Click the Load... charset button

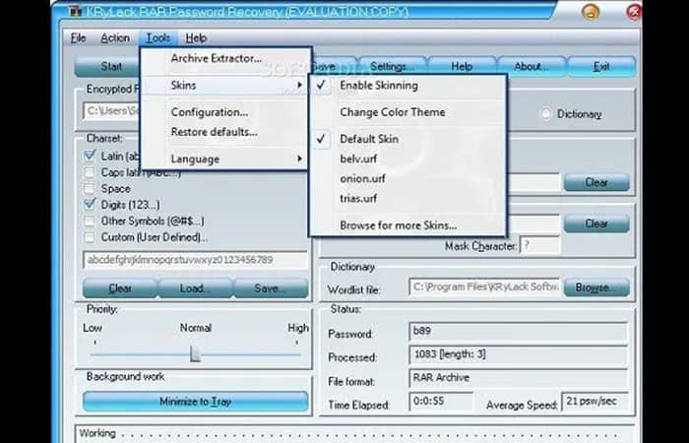click(195, 288)
